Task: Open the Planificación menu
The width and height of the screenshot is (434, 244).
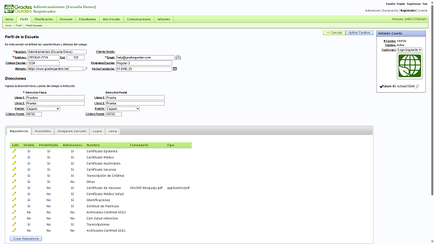Action: click(43, 19)
